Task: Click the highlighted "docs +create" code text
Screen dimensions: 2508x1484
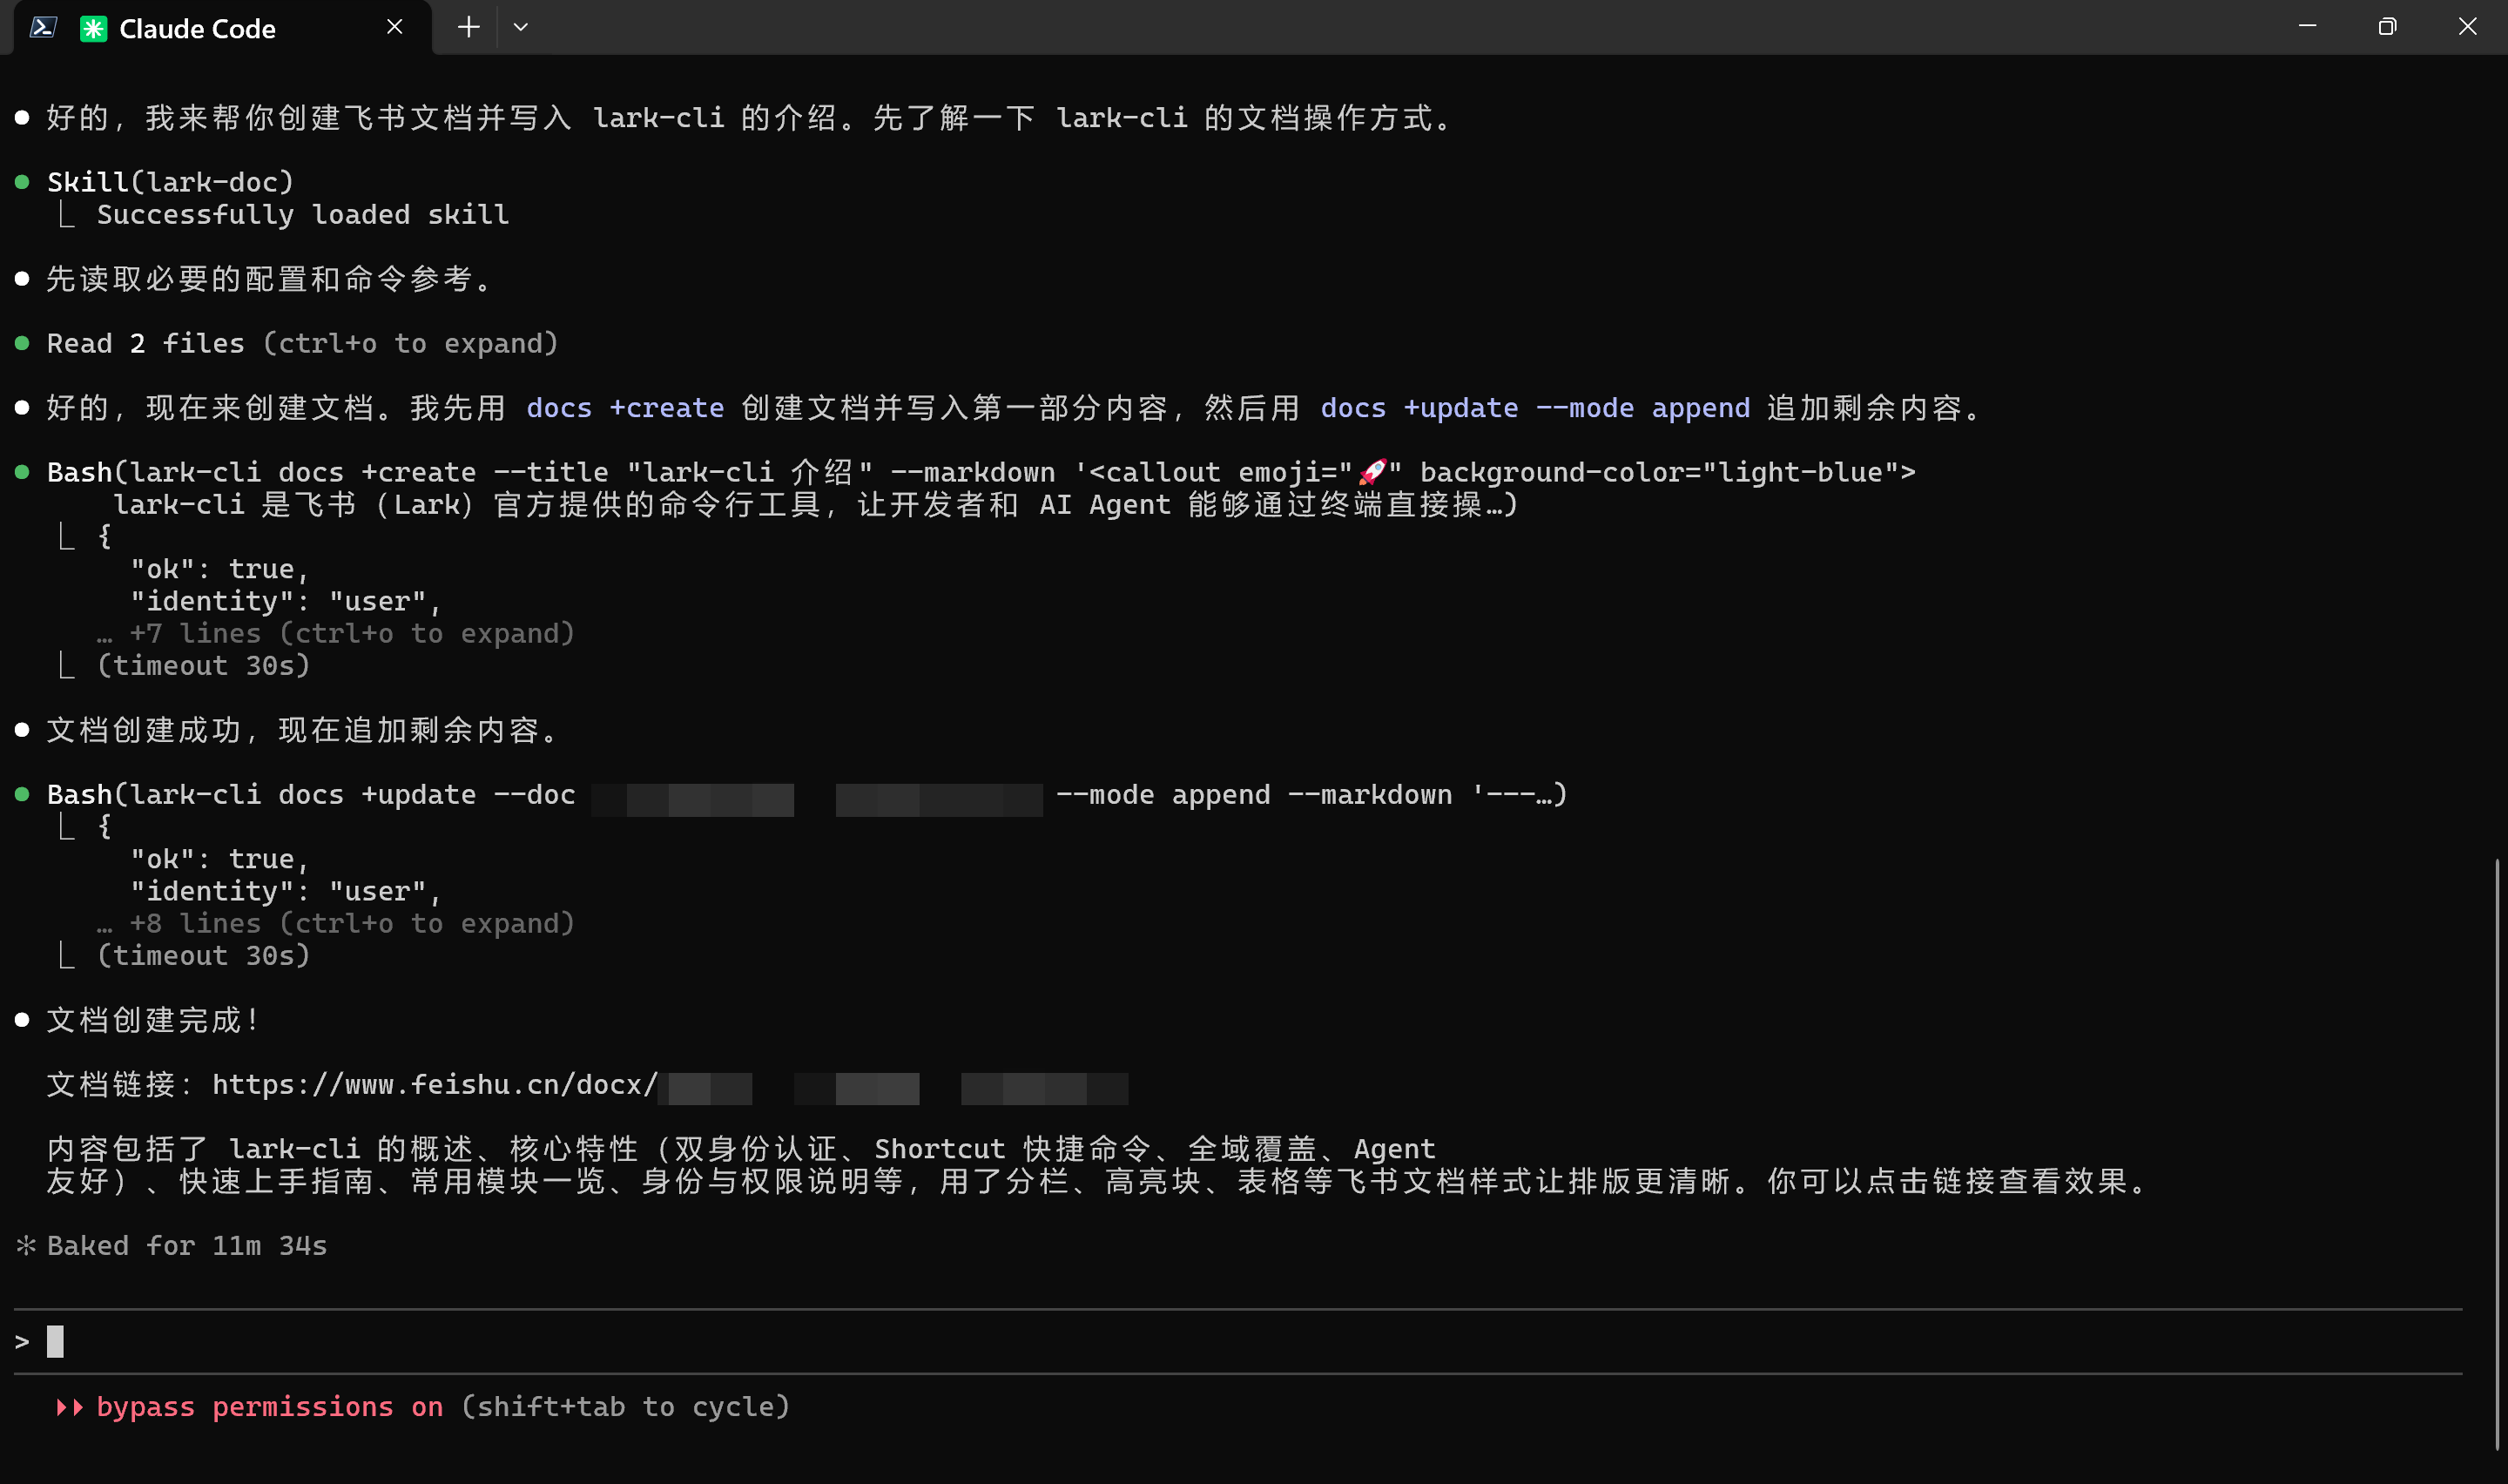Action: 624,408
